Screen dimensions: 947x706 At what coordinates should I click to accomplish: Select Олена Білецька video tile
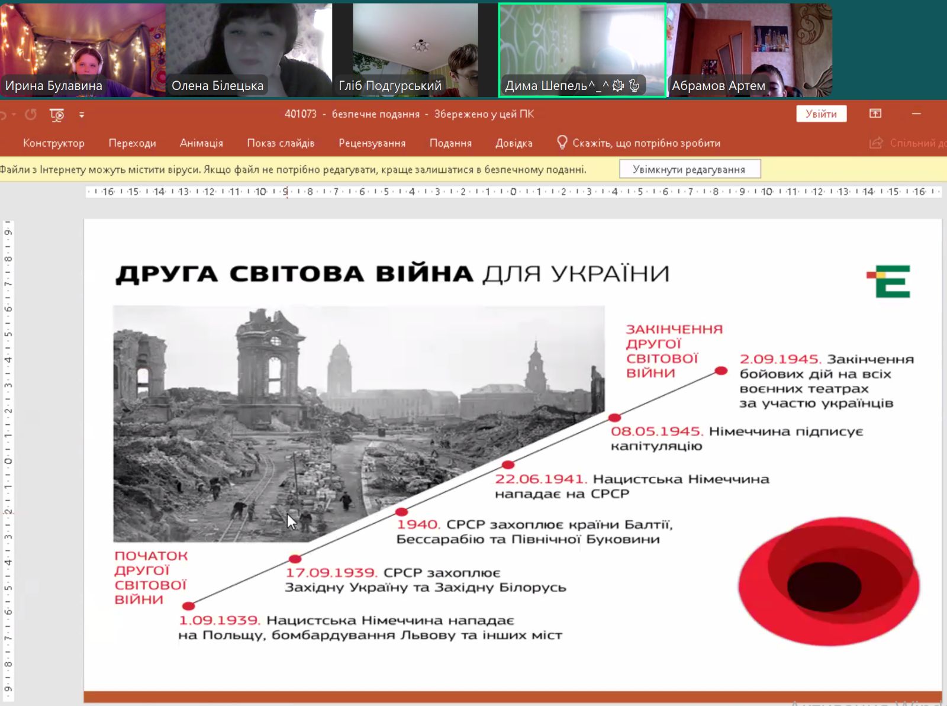pos(249,50)
